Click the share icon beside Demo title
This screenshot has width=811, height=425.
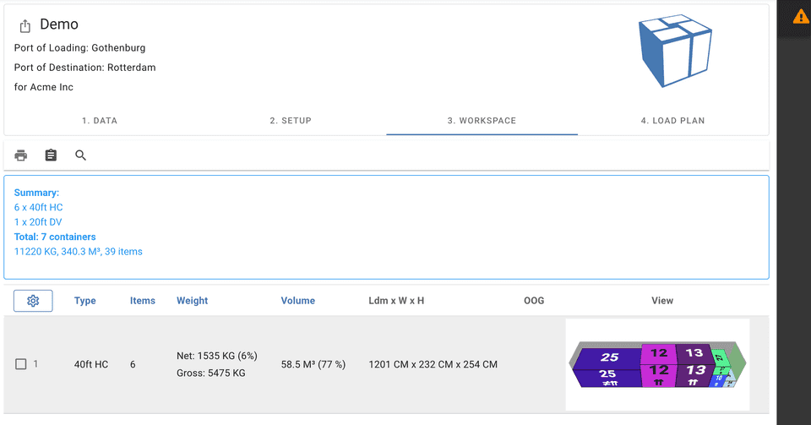point(24,26)
